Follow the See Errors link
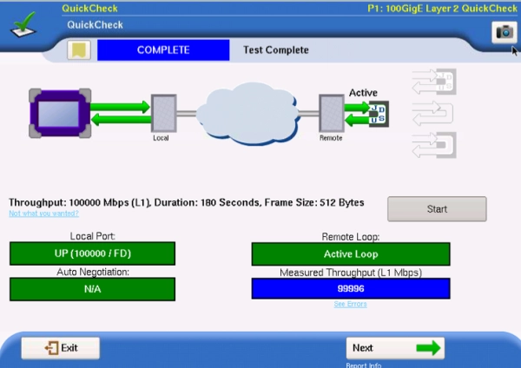This screenshot has width=521, height=368. (351, 305)
